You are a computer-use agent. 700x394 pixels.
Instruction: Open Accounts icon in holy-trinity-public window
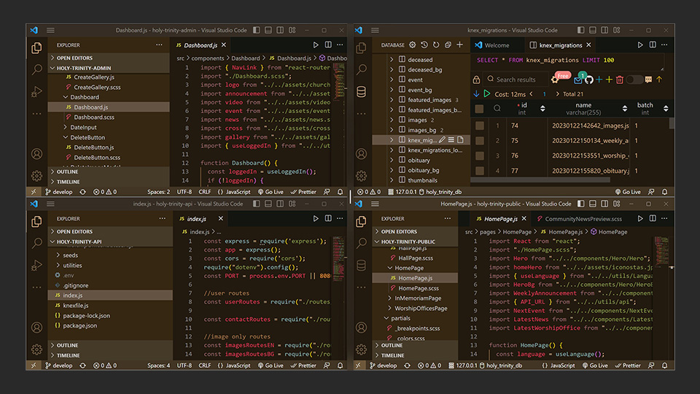click(361, 328)
